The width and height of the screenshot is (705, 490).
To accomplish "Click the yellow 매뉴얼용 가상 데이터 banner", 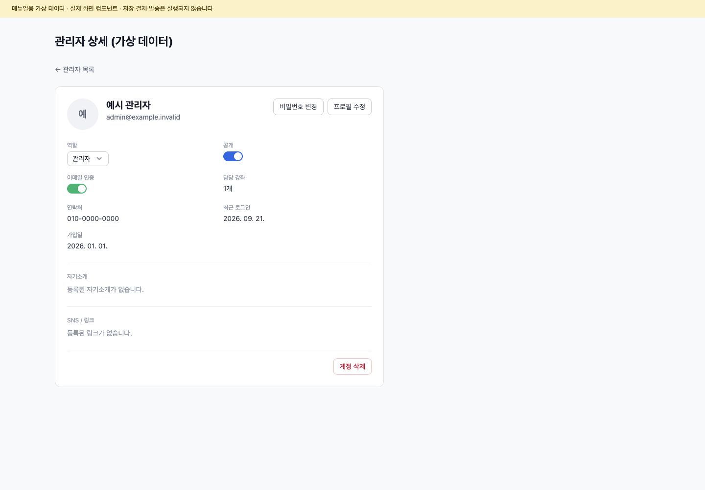I will [x=352, y=9].
